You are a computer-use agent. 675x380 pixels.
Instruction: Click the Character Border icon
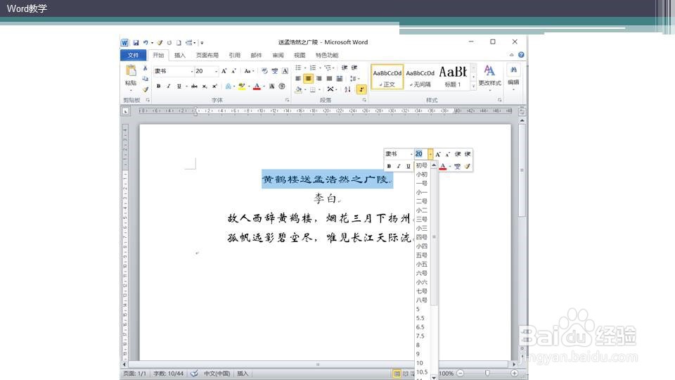click(285, 71)
